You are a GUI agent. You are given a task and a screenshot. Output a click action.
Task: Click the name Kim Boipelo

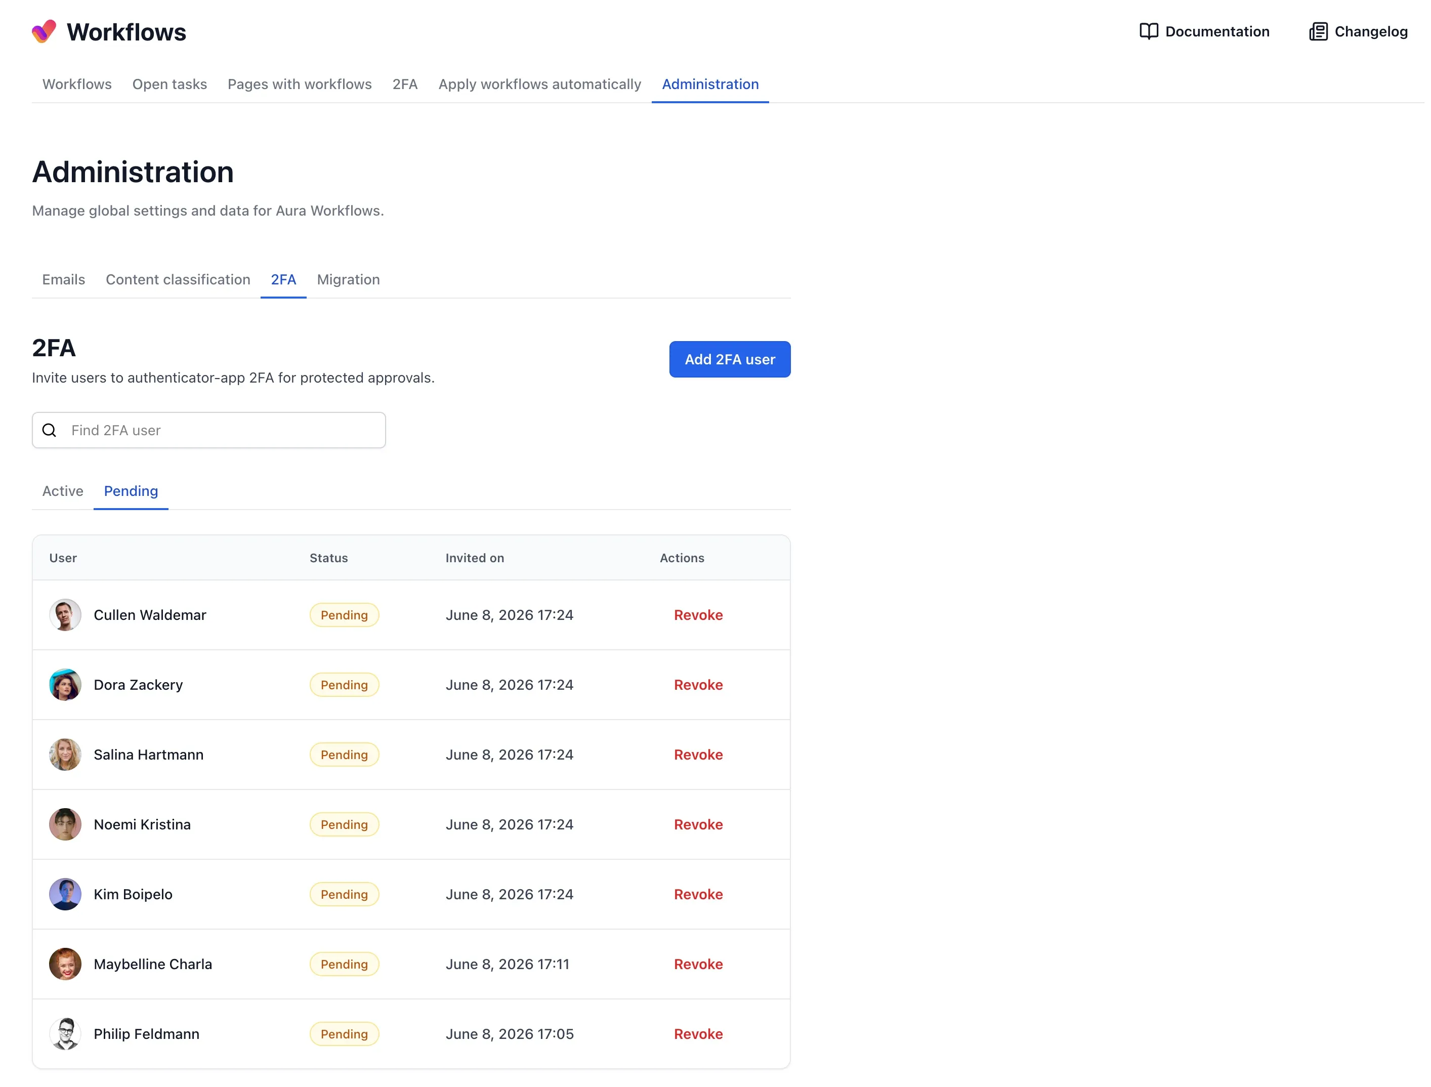(133, 894)
